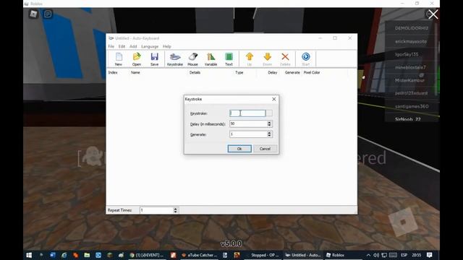Click the Down arrow toolbar icon
Image resolution: width=463 pixels, height=260 pixels.
tap(267, 59)
